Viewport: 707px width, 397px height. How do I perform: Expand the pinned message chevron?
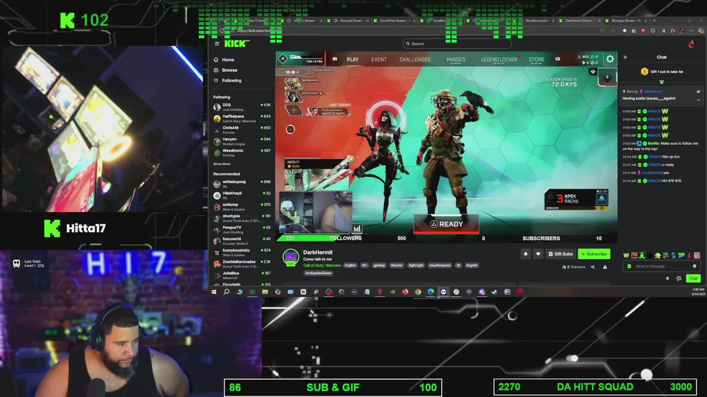tap(698, 100)
